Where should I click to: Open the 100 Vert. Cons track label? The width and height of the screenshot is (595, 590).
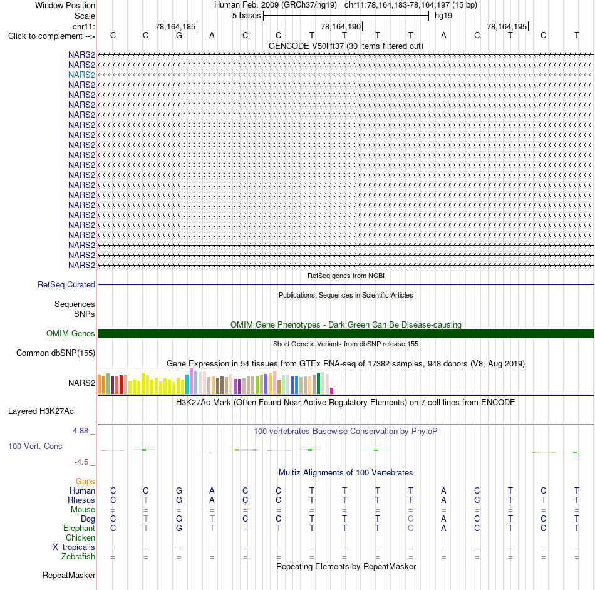[x=35, y=446]
